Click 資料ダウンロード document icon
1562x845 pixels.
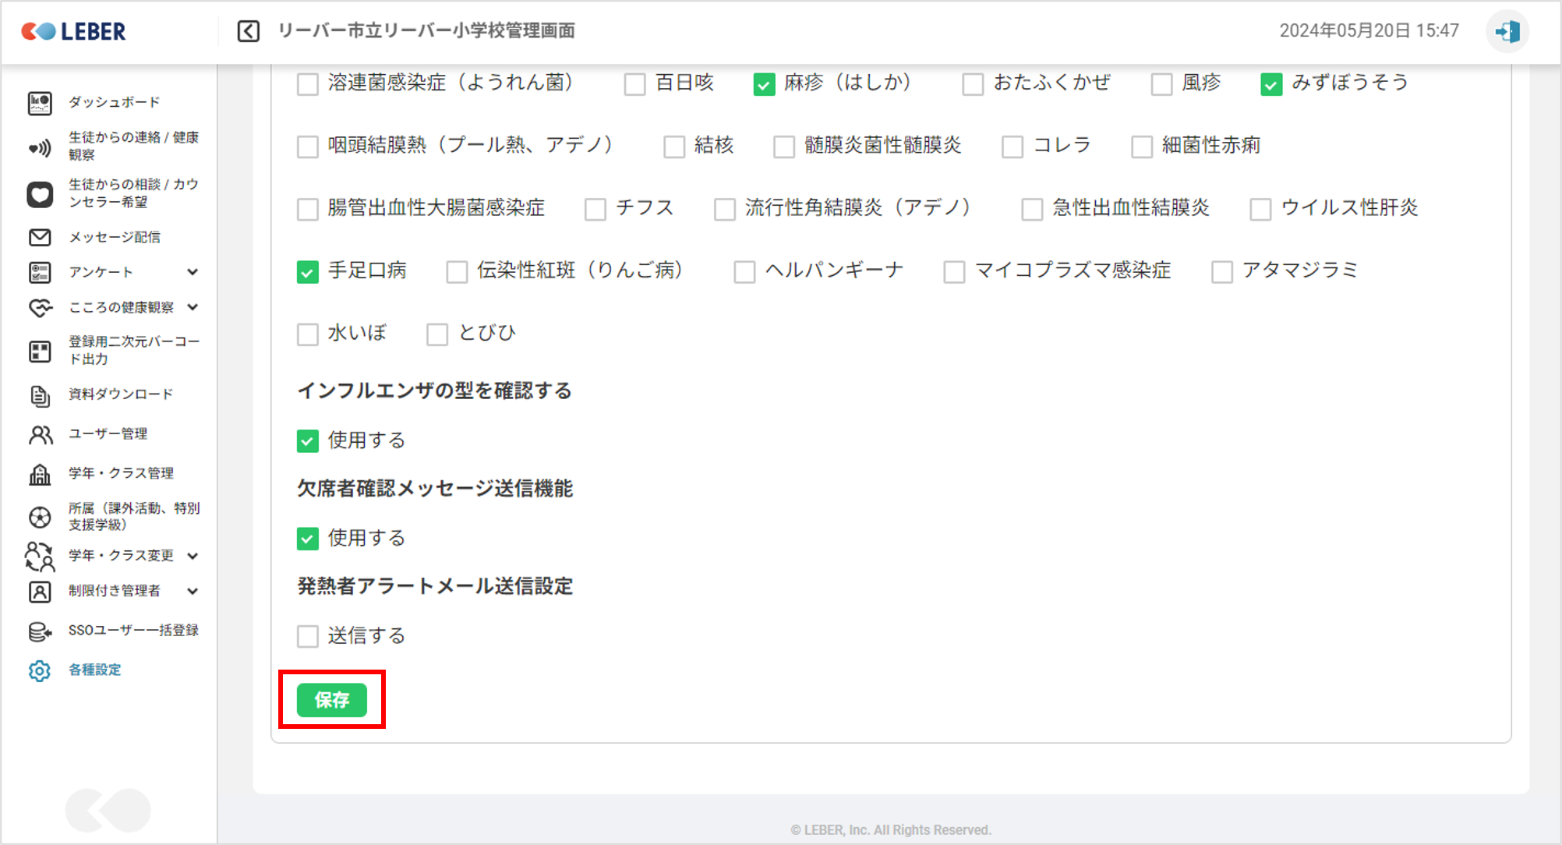point(40,395)
